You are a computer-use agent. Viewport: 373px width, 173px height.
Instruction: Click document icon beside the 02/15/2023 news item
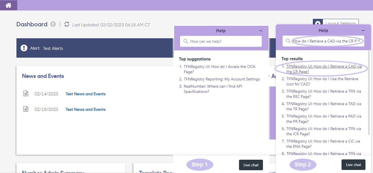point(26,109)
